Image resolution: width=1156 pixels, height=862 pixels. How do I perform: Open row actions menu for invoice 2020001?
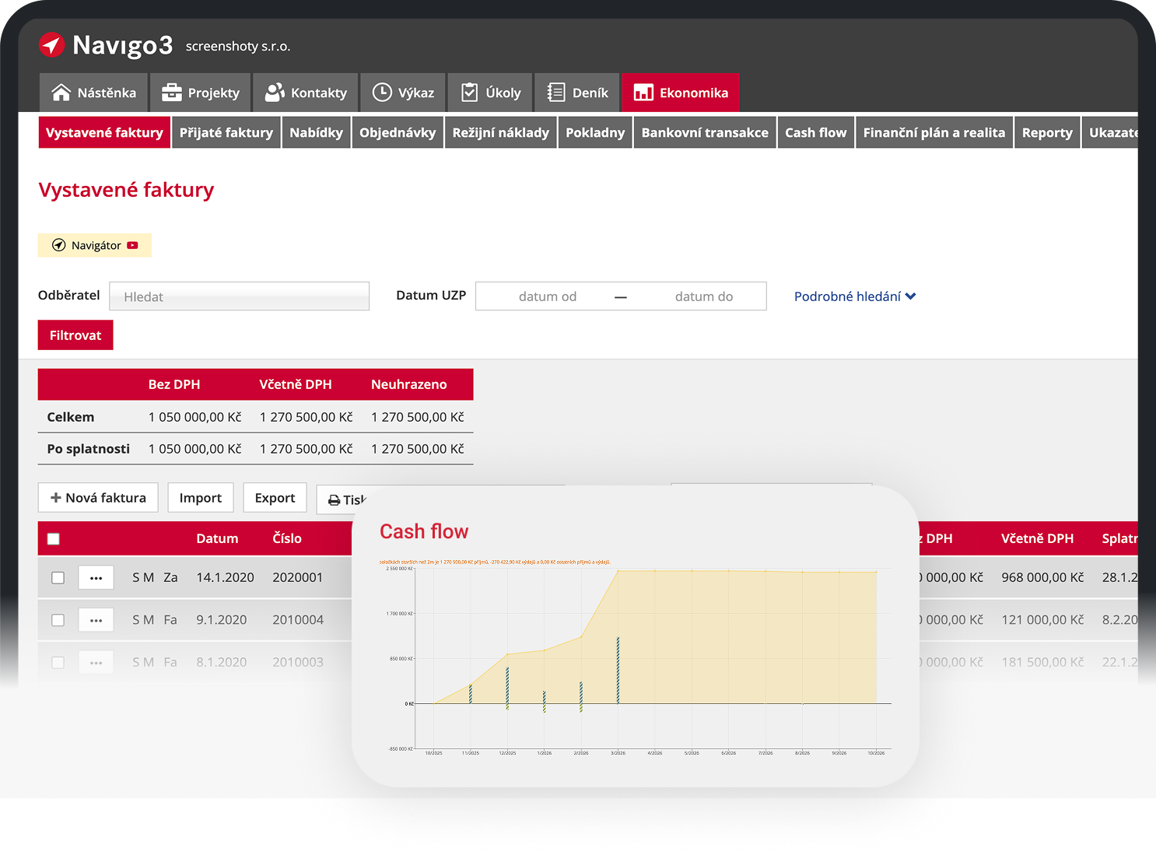coord(96,577)
